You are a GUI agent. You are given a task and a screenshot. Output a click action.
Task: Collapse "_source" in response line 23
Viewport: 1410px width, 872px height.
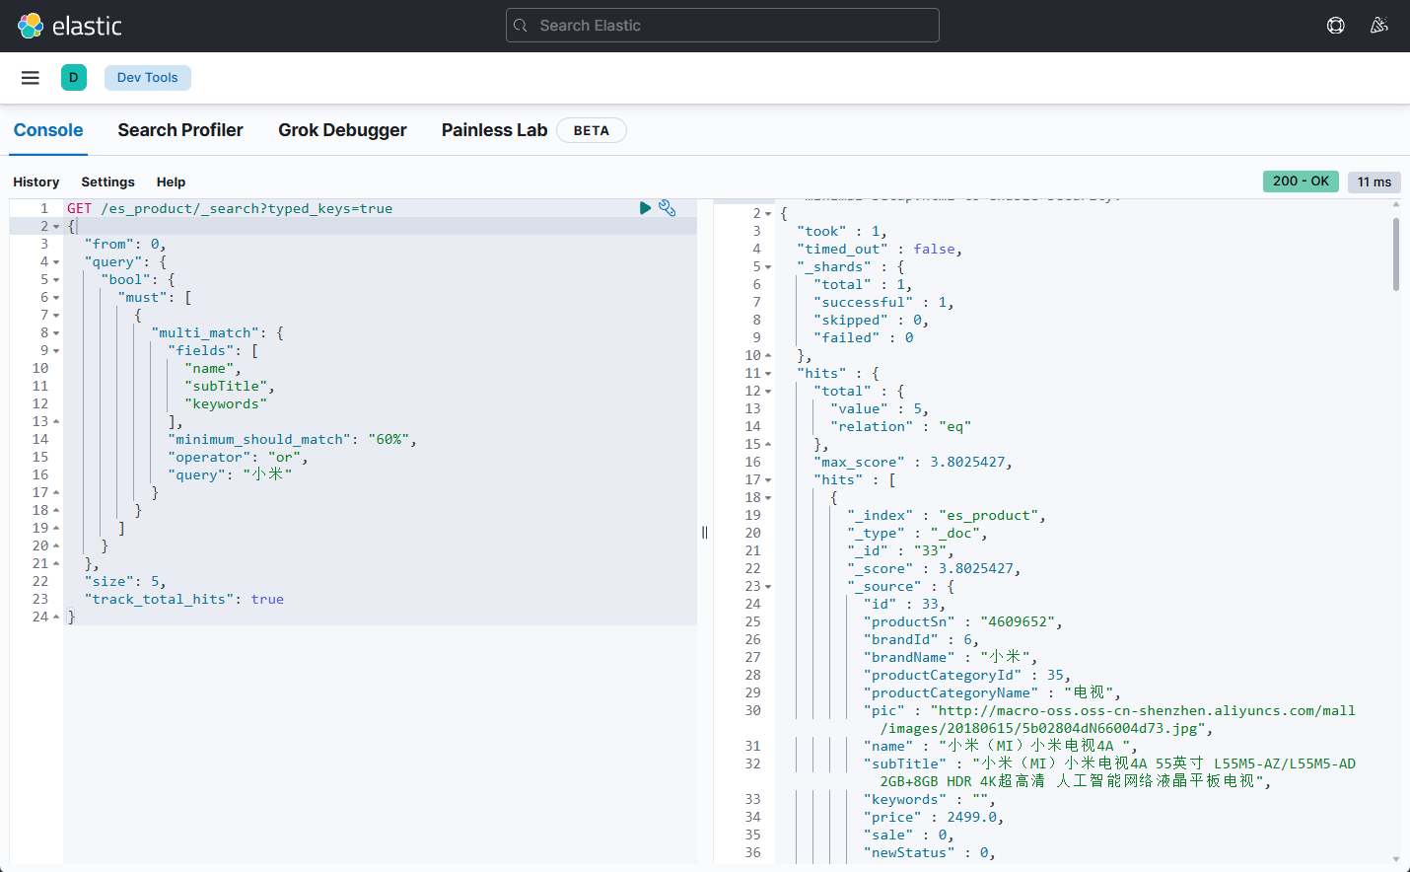pos(768,587)
